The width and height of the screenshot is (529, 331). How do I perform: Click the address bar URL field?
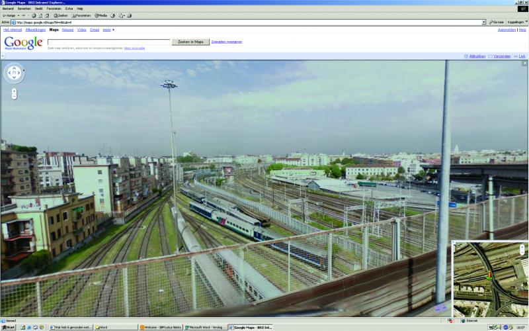tap(248, 23)
